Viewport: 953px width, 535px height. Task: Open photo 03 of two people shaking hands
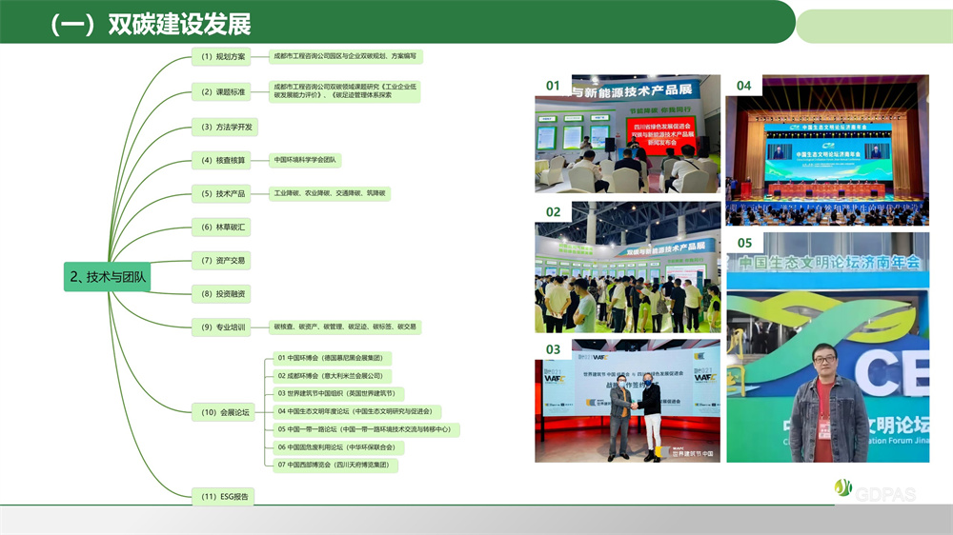[x=626, y=401]
